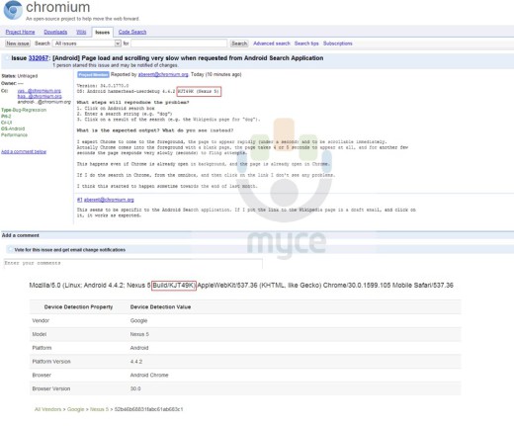The width and height of the screenshot is (514, 426).
Task: Star issue 332057 beside the title
Action: [7, 58]
